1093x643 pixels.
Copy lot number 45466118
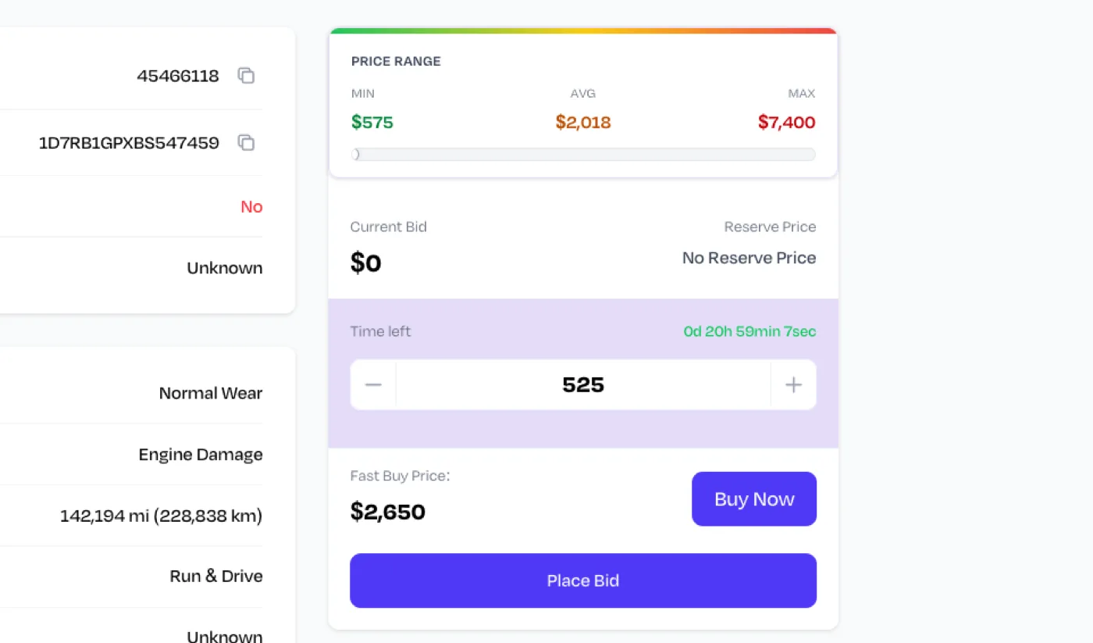click(x=246, y=76)
